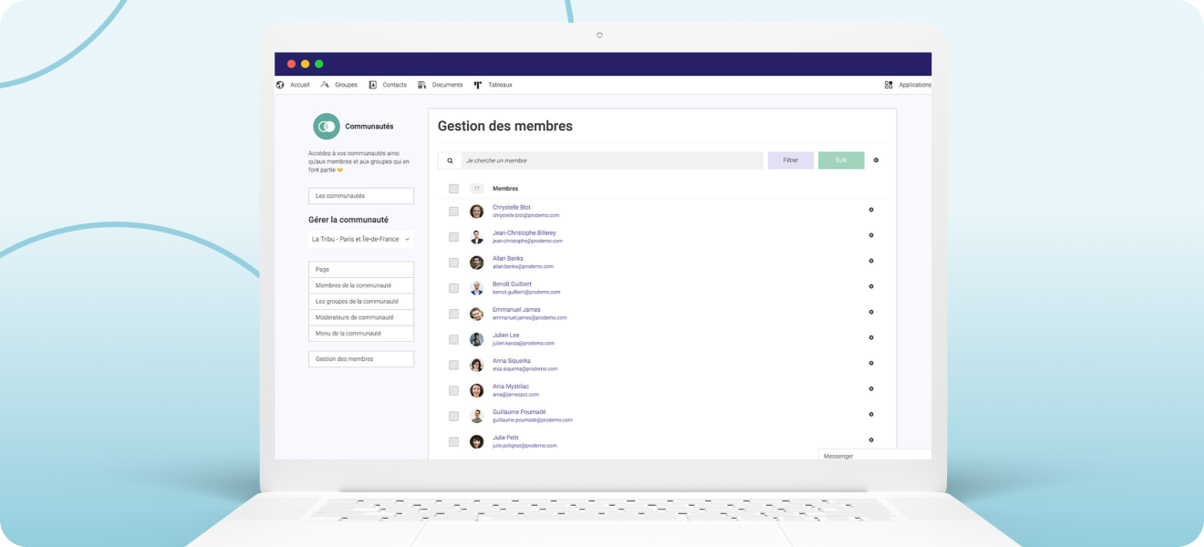The image size is (1204, 547).
Task: Check the box for Jean-Christophe Billerey
Action: click(x=453, y=237)
